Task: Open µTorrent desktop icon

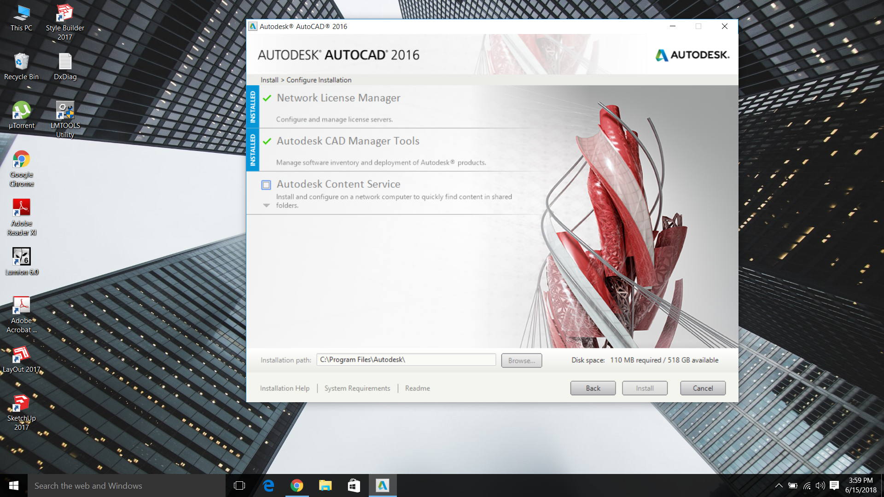Action: click(x=21, y=116)
